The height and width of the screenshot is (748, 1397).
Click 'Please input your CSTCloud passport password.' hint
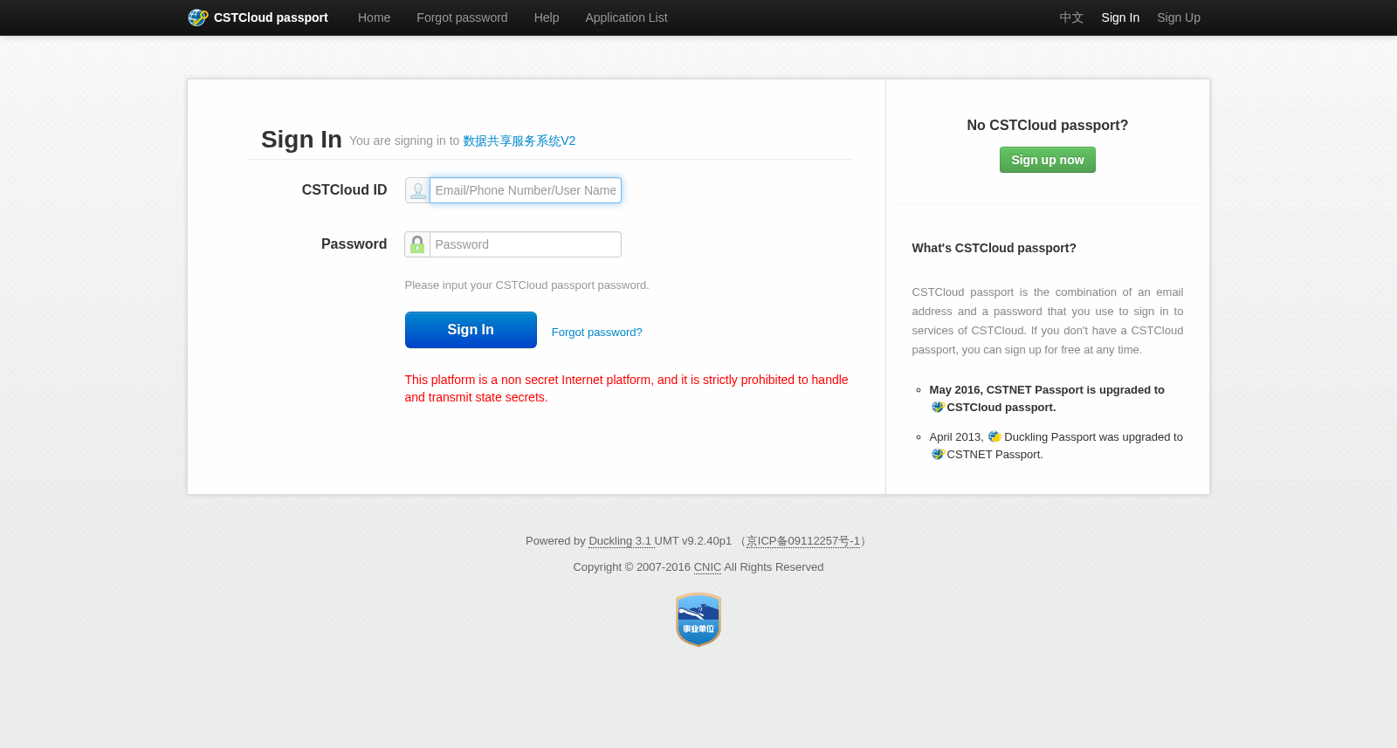tap(527, 285)
